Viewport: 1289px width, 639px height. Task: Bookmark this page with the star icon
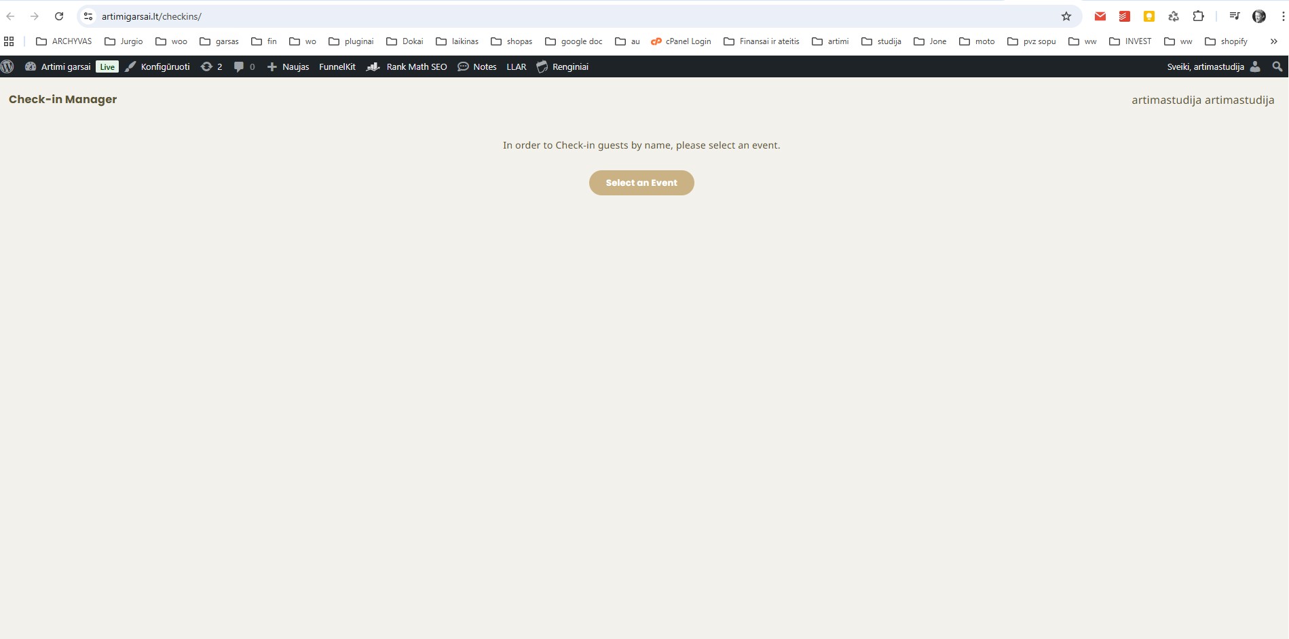(x=1066, y=16)
